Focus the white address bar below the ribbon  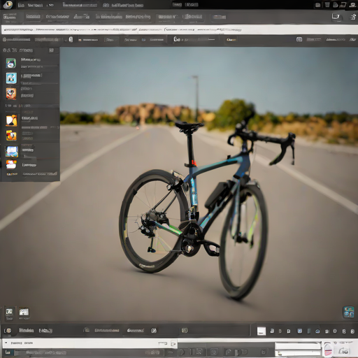(x=179, y=29)
